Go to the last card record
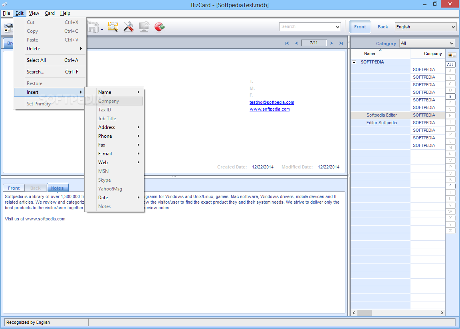 click(x=341, y=43)
